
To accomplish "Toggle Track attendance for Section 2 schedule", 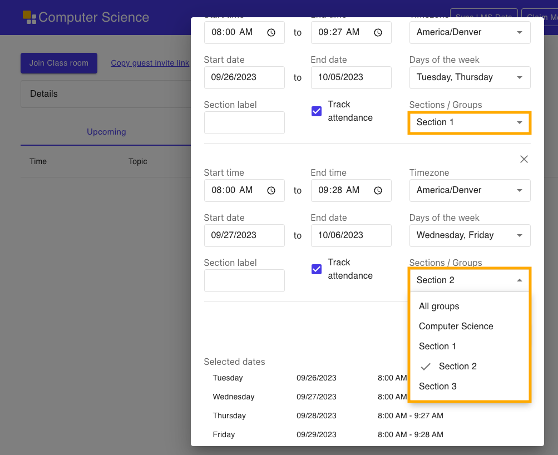I will pyautogui.click(x=317, y=269).
